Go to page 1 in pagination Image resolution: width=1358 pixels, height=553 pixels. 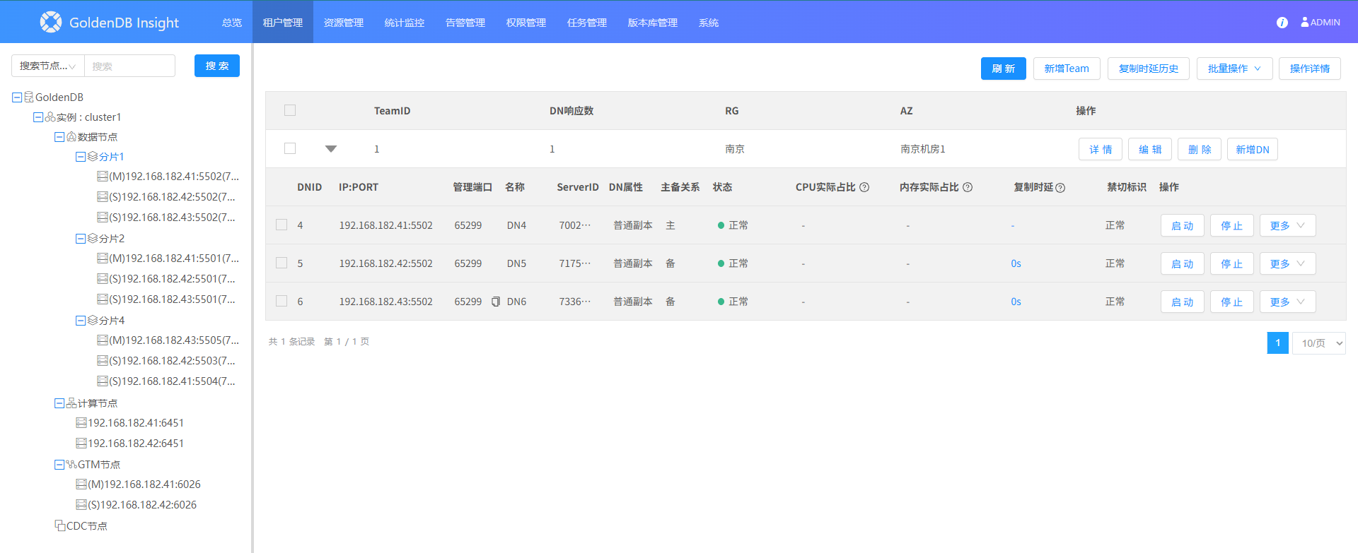(x=1277, y=343)
